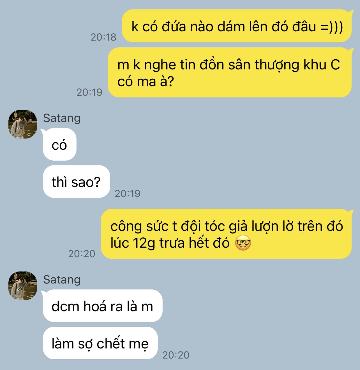
Task: Click 20:19 timestamp beside the rooftop rumor message
Action: pos(89,92)
